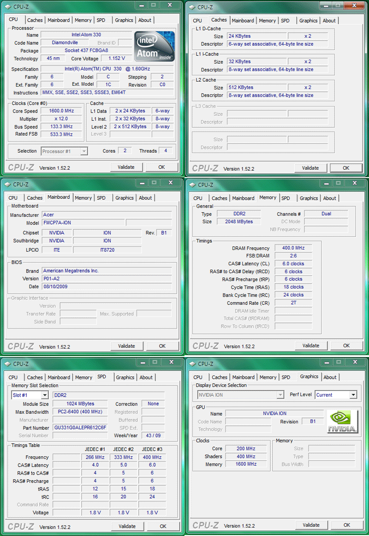Click OK in the Mainboard tab window
Viewport: 369px width, 536px height.
tap(162, 346)
